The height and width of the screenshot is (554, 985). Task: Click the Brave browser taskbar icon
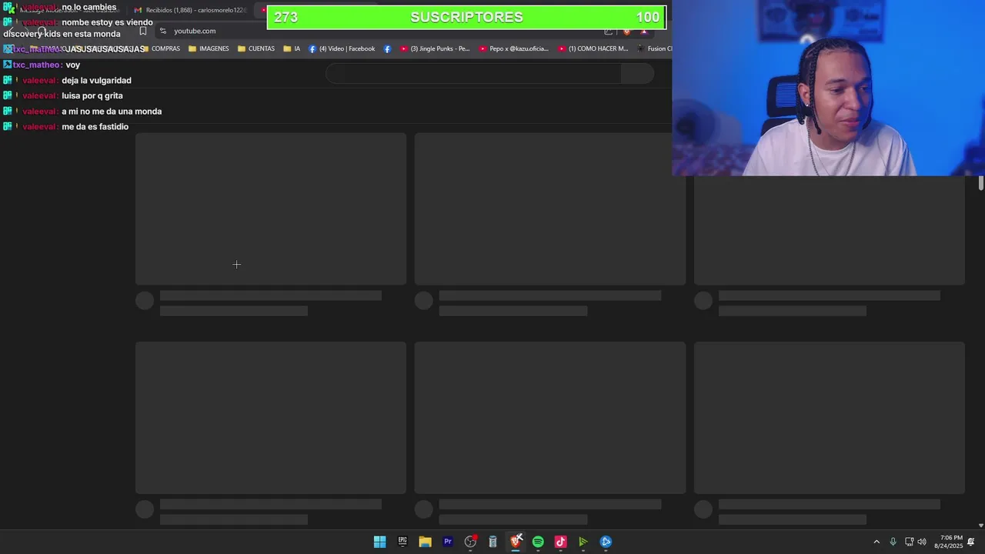pyautogui.click(x=516, y=542)
